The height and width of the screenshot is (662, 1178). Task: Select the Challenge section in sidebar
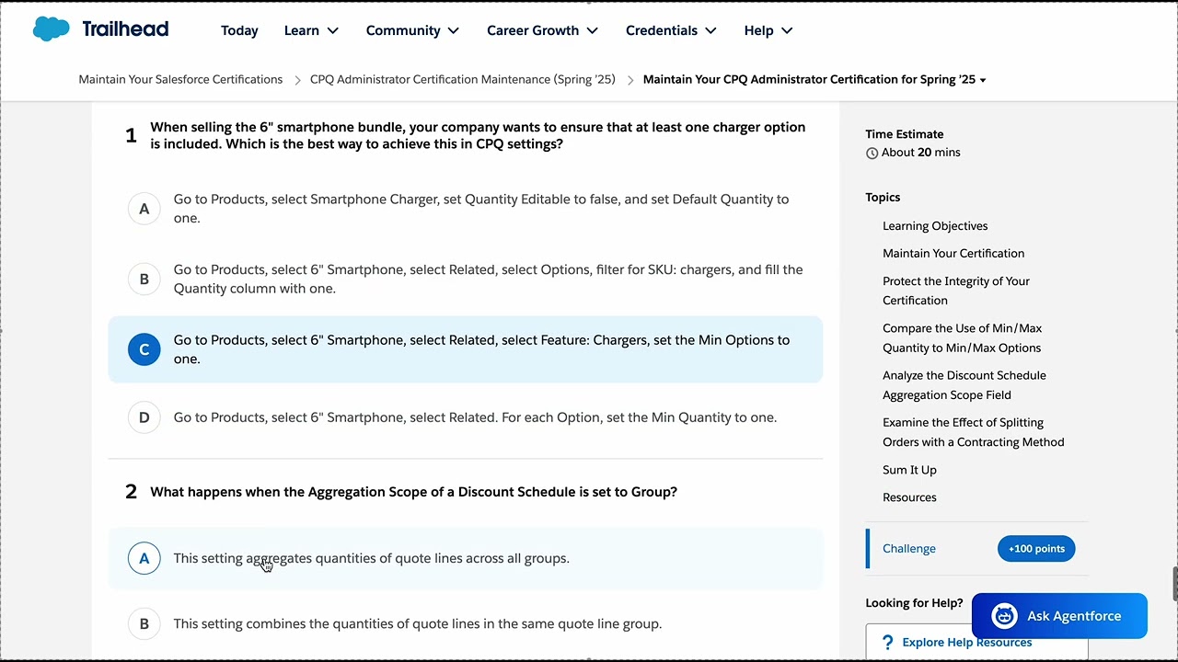click(x=909, y=549)
